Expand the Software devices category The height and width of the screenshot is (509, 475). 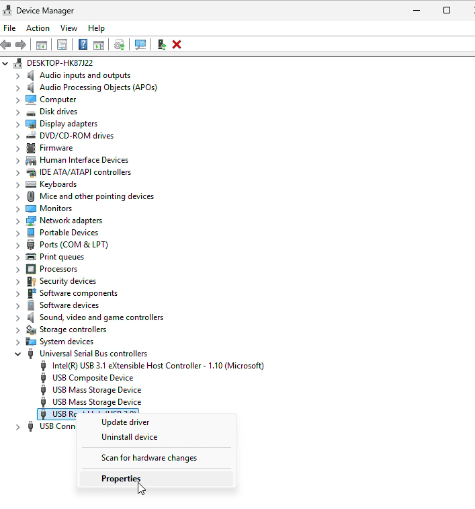18,305
